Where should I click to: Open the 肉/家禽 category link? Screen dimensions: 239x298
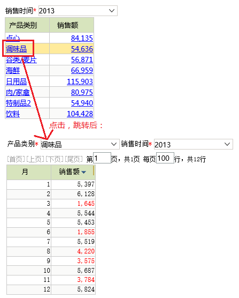tap(18, 92)
